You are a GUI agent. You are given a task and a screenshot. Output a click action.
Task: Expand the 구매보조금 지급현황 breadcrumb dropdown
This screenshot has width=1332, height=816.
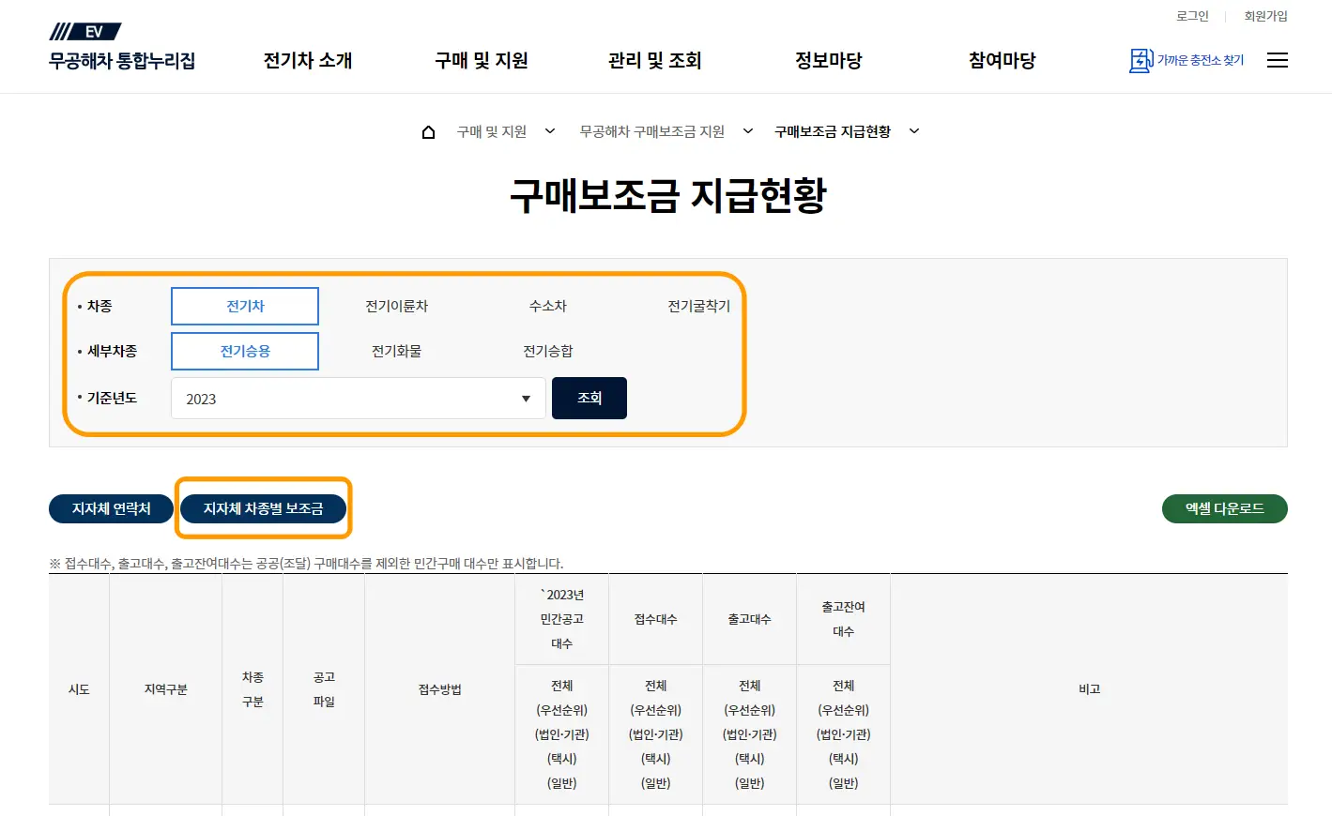[x=913, y=131]
